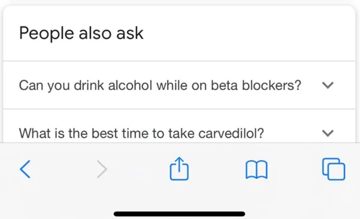Tap the greyed-out forward arrow
360x219 pixels.
(x=102, y=169)
